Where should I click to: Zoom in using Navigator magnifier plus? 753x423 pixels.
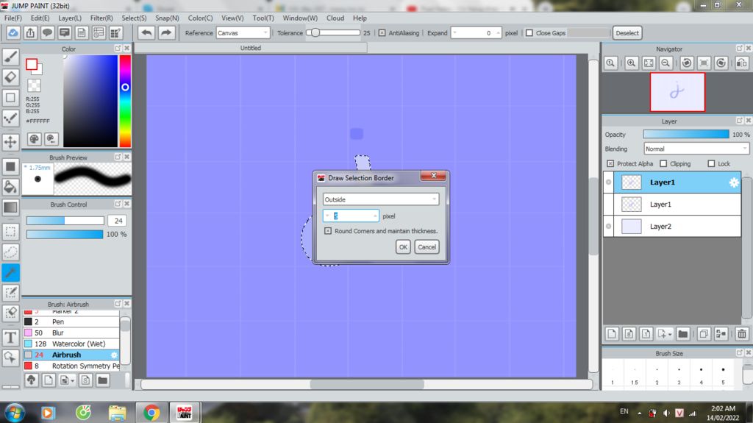tap(631, 63)
